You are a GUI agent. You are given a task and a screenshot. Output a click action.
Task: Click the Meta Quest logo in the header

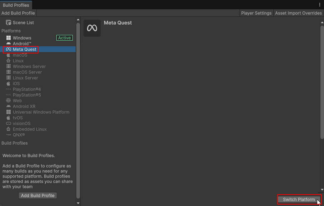(92, 28)
